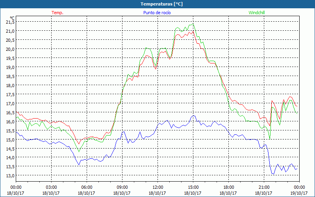The width and height of the screenshot is (315, 197).
Task: Click the 21,0 y-axis value
Action: tap(11, 31)
